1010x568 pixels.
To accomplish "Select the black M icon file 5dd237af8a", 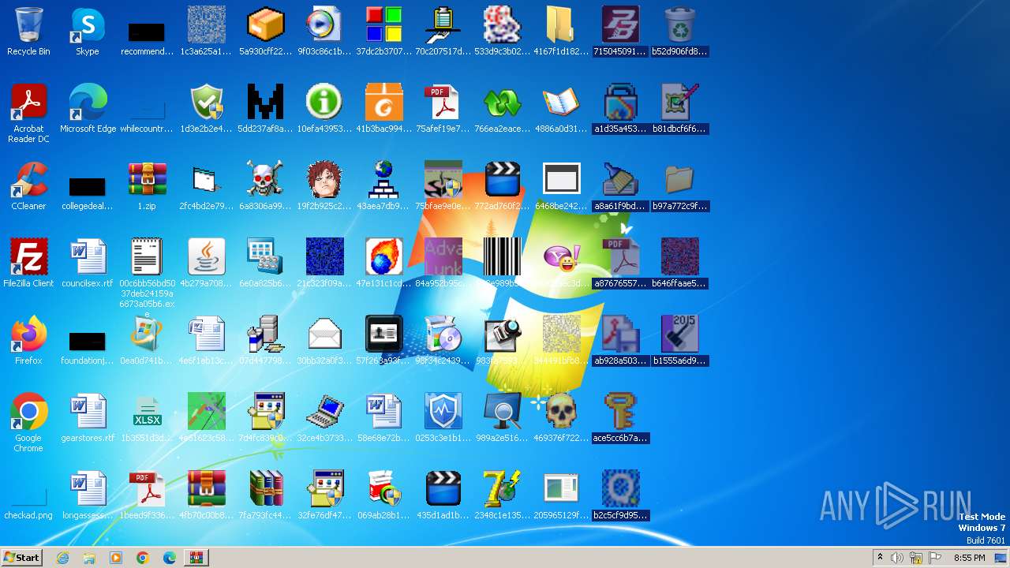I will pyautogui.click(x=265, y=109).
